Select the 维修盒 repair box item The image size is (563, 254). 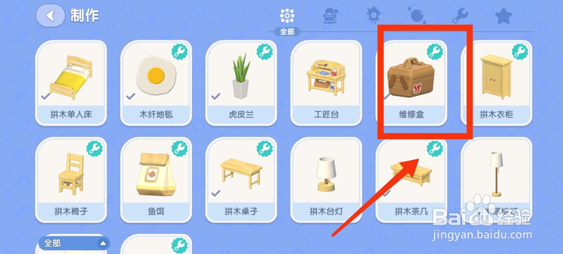coord(412,83)
